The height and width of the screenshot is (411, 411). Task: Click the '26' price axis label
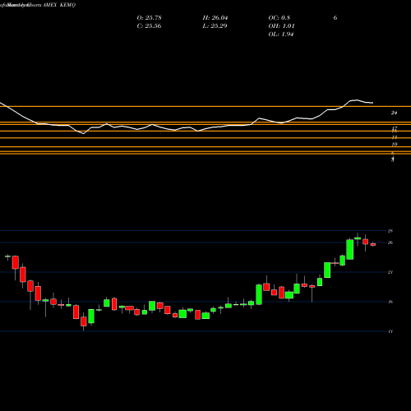390,242
